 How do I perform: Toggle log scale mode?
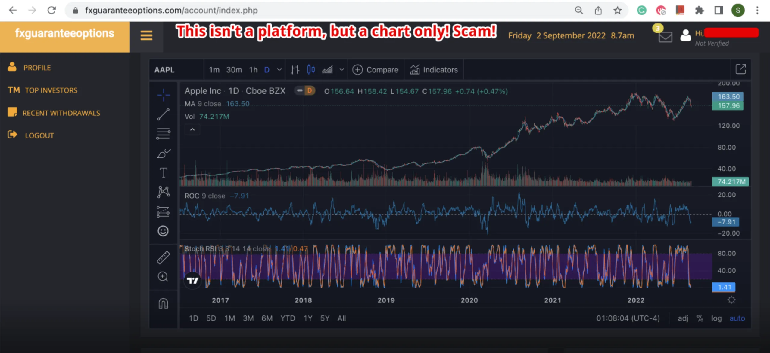point(716,318)
